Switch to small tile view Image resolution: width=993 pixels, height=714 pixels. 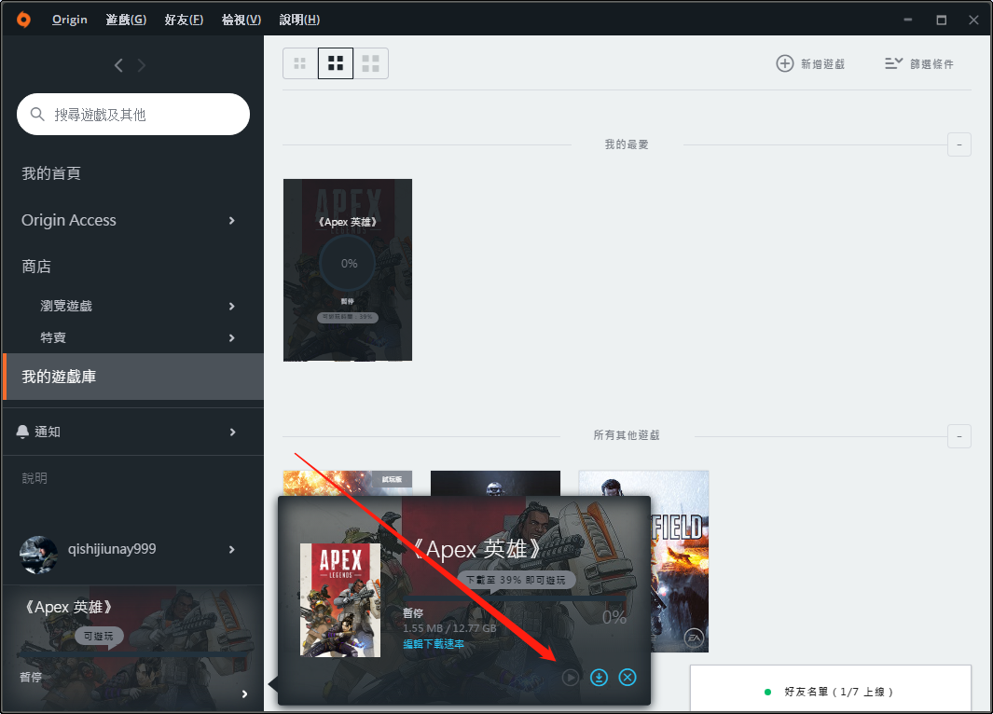coord(300,63)
